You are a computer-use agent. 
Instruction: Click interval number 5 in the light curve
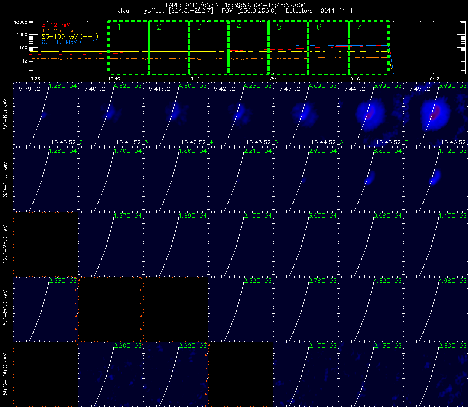click(x=279, y=27)
